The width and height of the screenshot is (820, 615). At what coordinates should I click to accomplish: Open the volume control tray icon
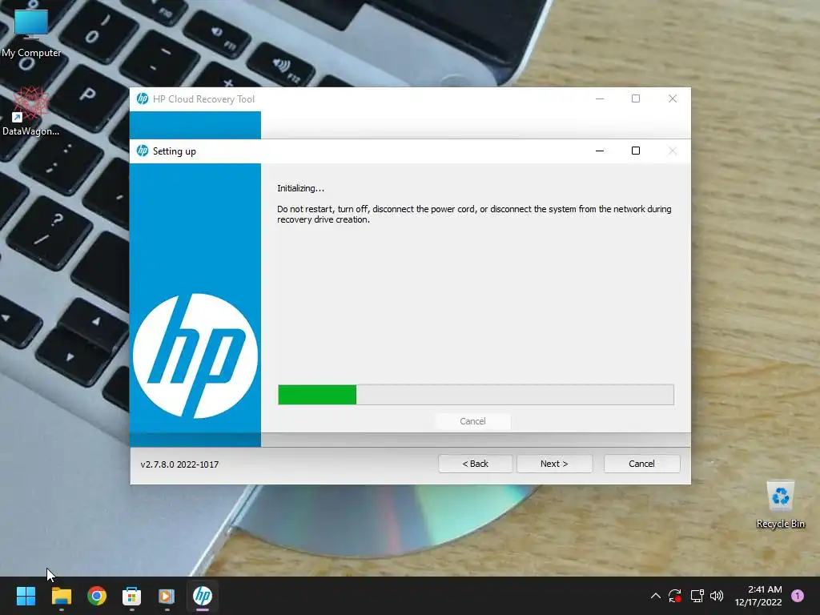click(717, 596)
